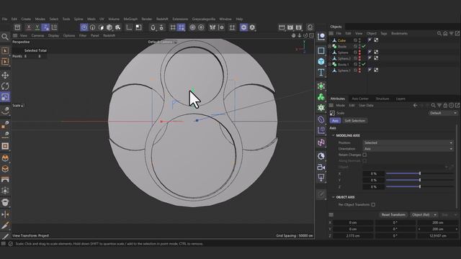
Task: Lock the X axis in top toolbar
Action: click(x=29, y=27)
